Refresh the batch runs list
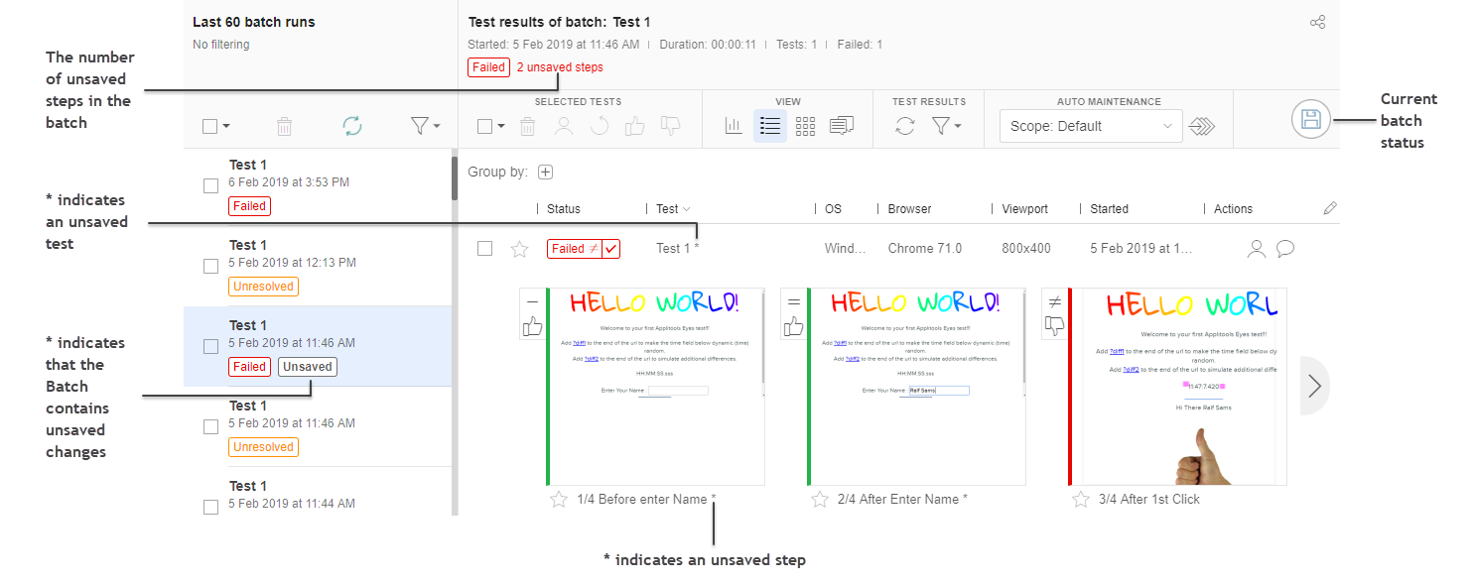Screen dimensions: 1474x585 pos(351,126)
